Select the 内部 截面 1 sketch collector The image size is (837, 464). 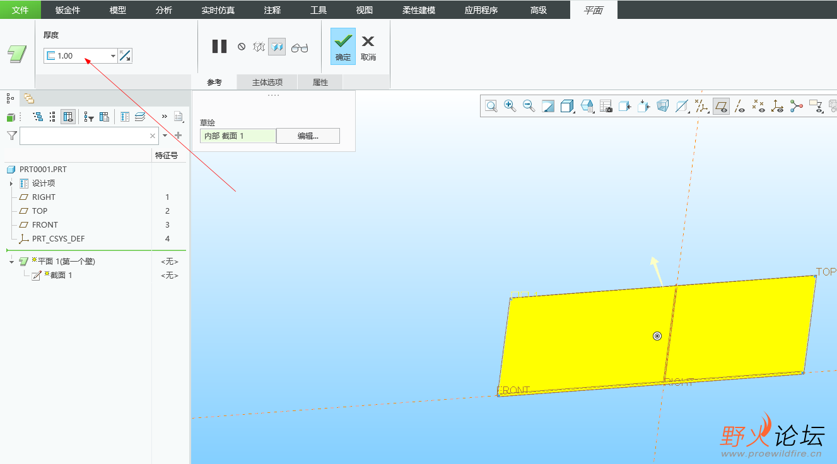[x=238, y=136]
